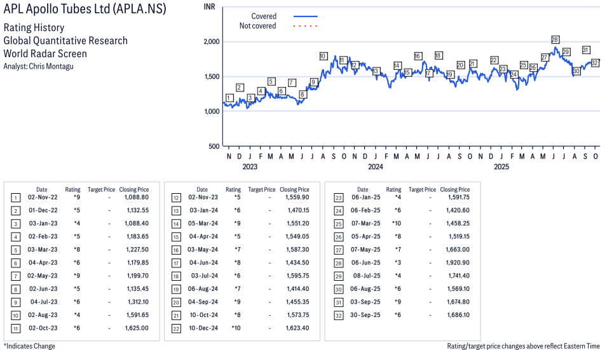Click the number 22 box in the table
Image resolution: width=607 pixels, height=350 pixels.
pyautogui.click(x=175, y=328)
